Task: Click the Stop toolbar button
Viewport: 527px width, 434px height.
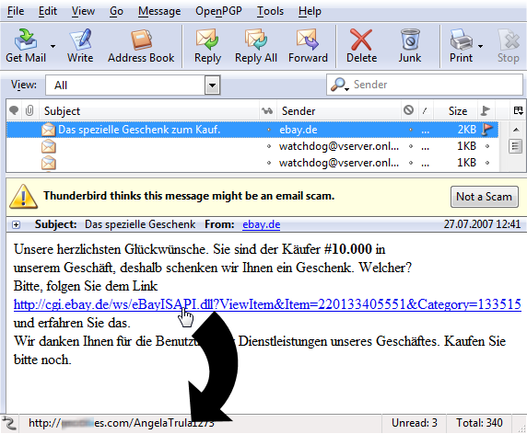Action: 509,46
